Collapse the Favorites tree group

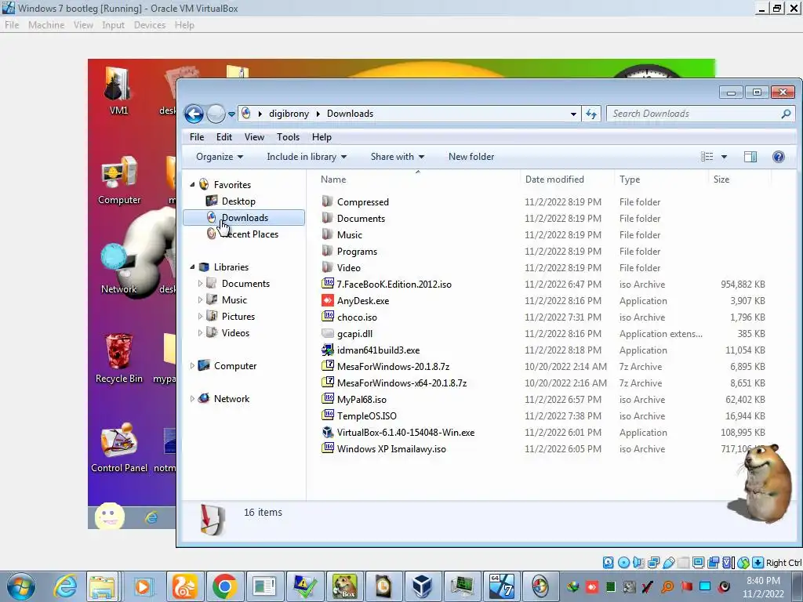click(x=192, y=185)
